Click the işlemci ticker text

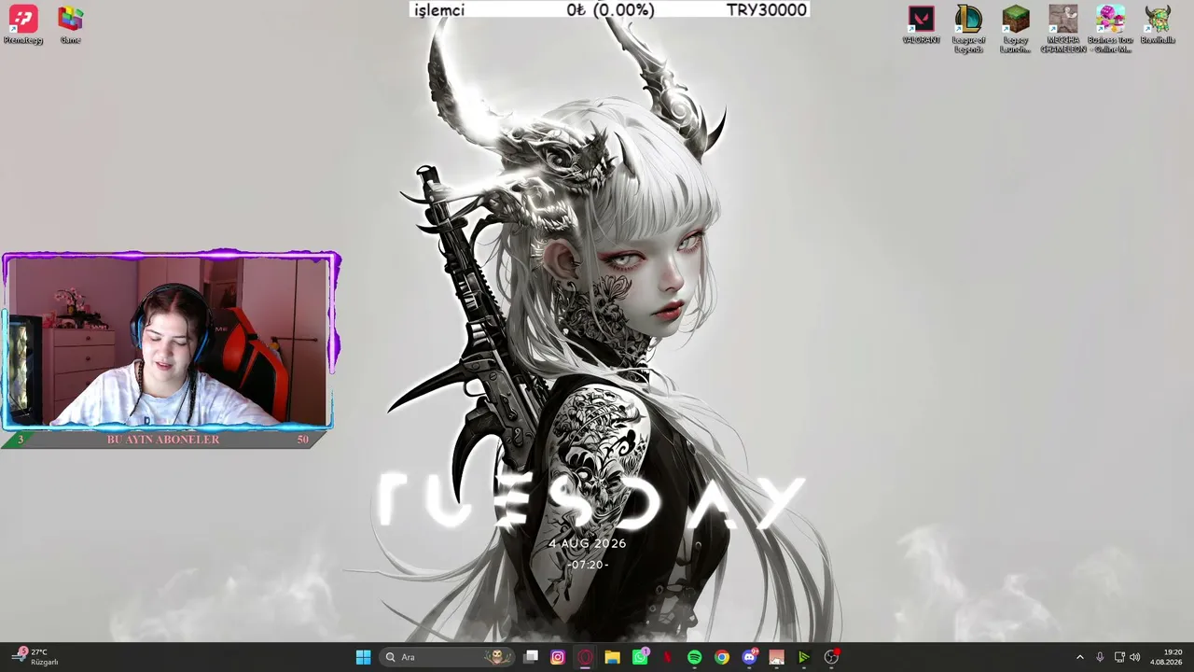click(439, 9)
